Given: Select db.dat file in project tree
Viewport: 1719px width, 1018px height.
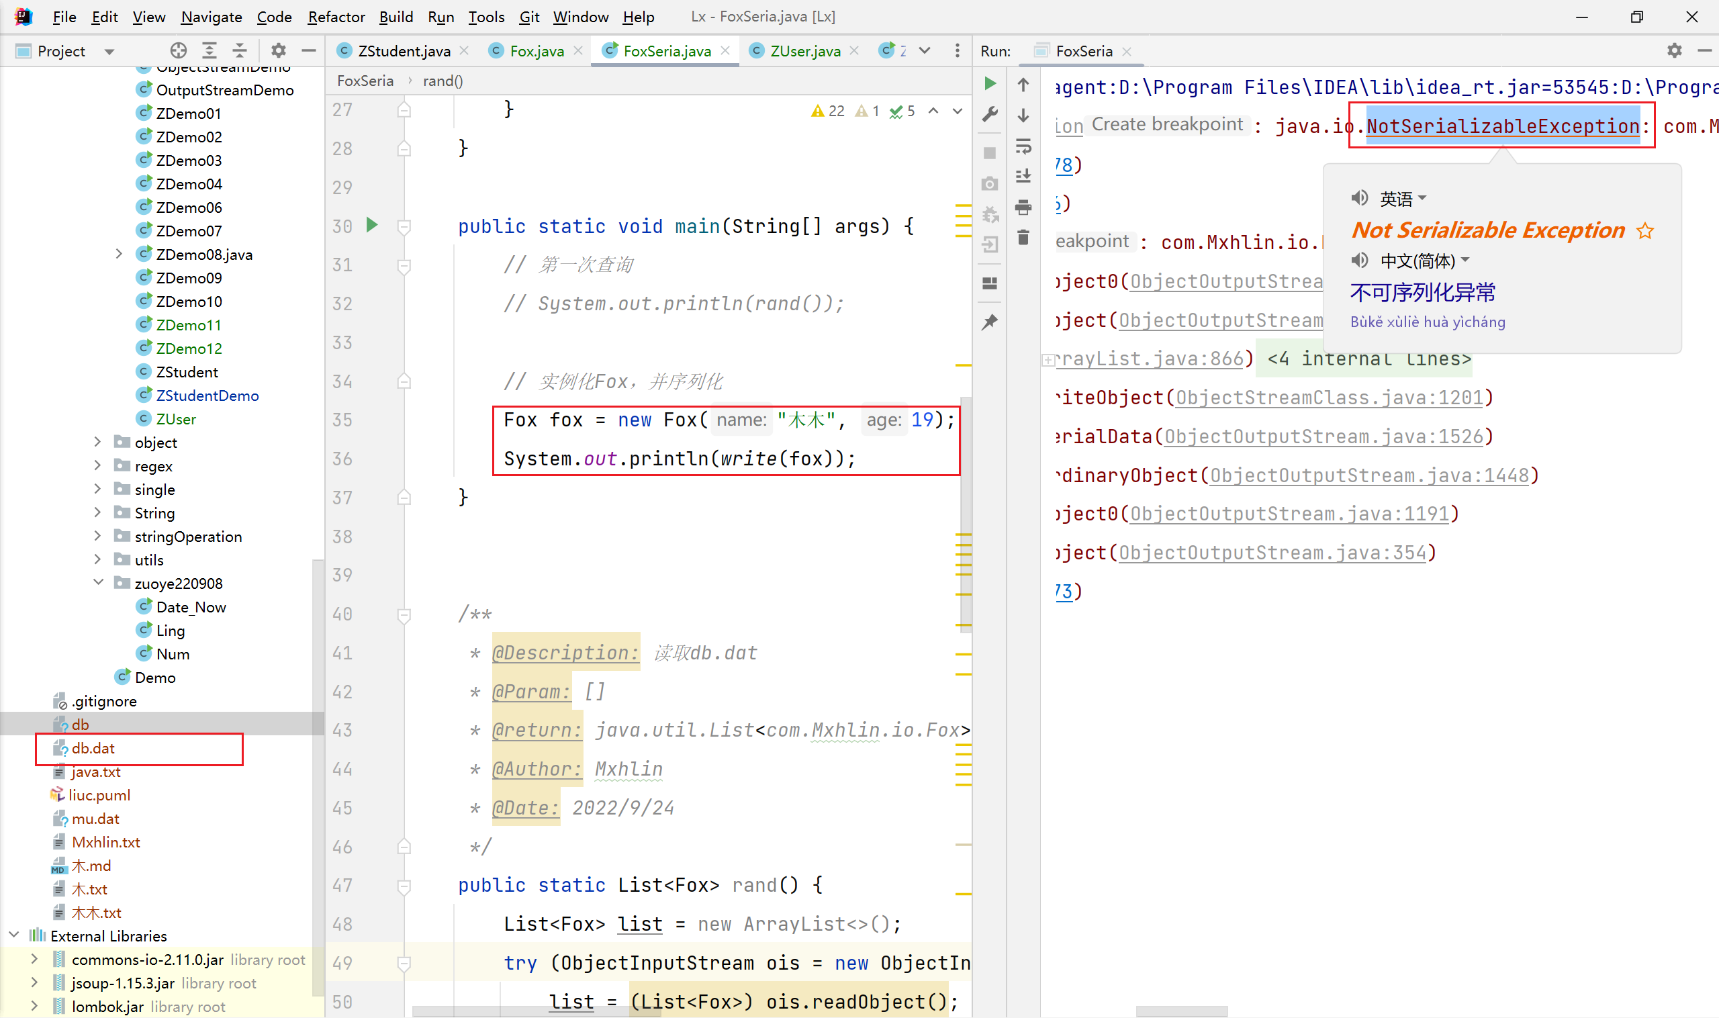Looking at the screenshot, I should [x=93, y=749].
